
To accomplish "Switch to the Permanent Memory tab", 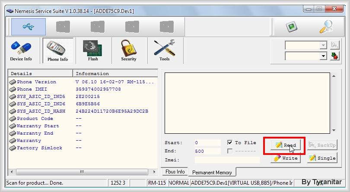I will pyautogui.click(x=212, y=173).
